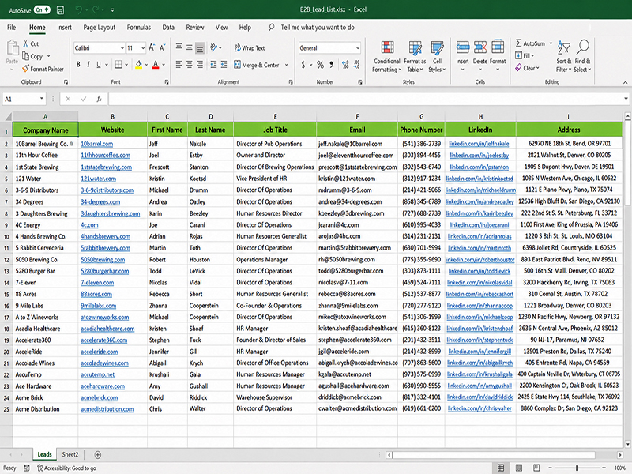Click the Redo arrow icon
The width and height of the screenshot is (632, 474).
[x=96, y=9]
